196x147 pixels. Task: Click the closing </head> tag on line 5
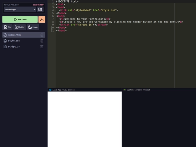[x=61, y=13]
